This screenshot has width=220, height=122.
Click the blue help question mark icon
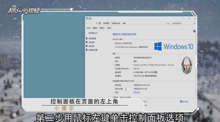coord(194,31)
